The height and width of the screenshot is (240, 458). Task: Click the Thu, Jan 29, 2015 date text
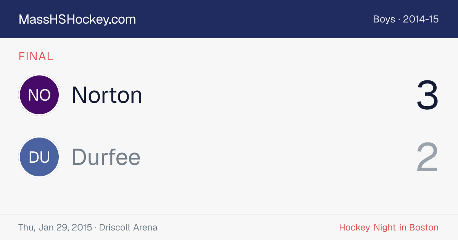(x=55, y=227)
